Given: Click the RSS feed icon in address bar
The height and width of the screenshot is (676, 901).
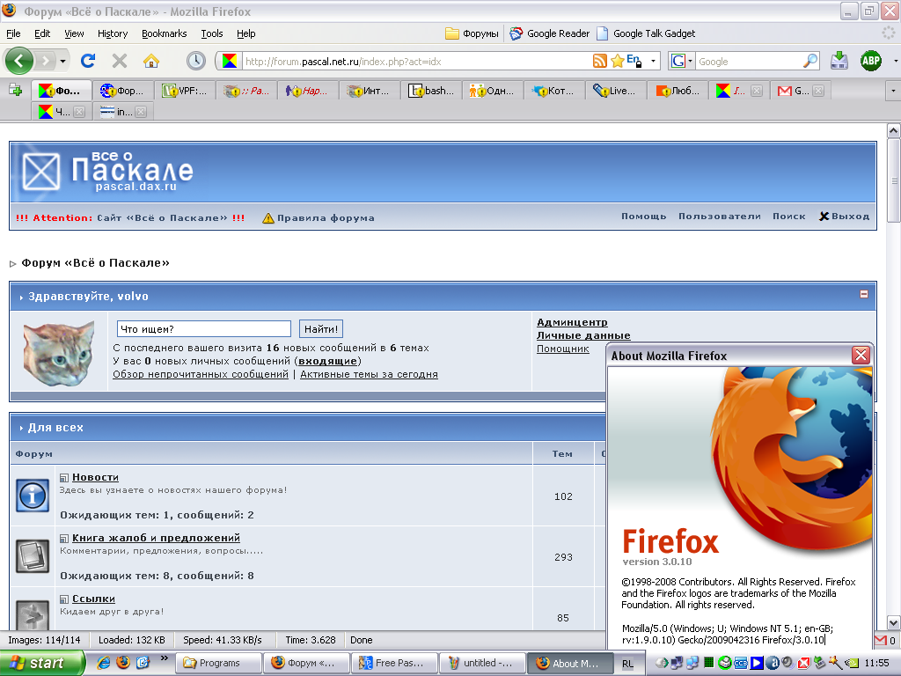Looking at the screenshot, I should [599, 61].
